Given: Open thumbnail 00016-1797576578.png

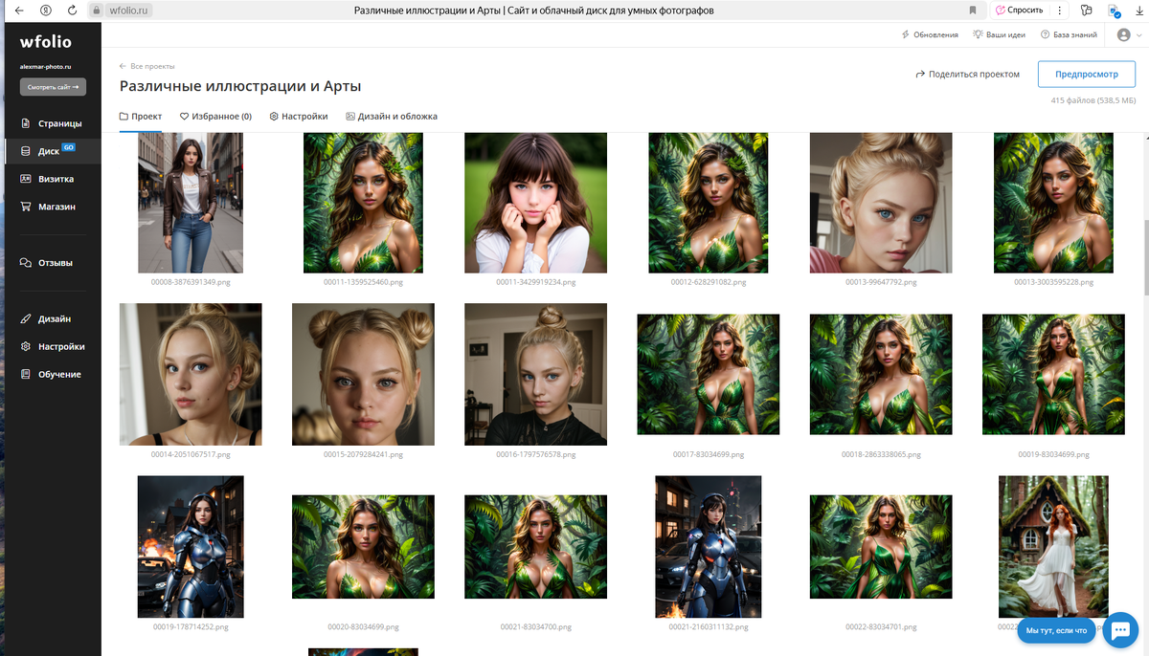Looking at the screenshot, I should click(x=535, y=375).
